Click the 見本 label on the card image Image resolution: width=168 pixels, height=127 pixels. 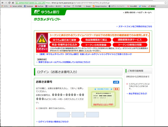116,89
